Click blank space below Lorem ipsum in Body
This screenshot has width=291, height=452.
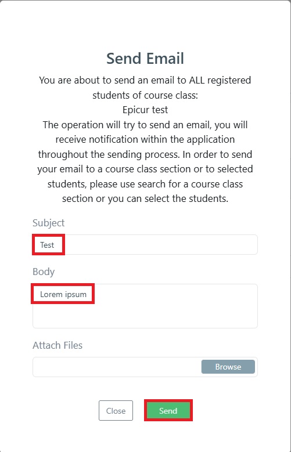point(145,316)
